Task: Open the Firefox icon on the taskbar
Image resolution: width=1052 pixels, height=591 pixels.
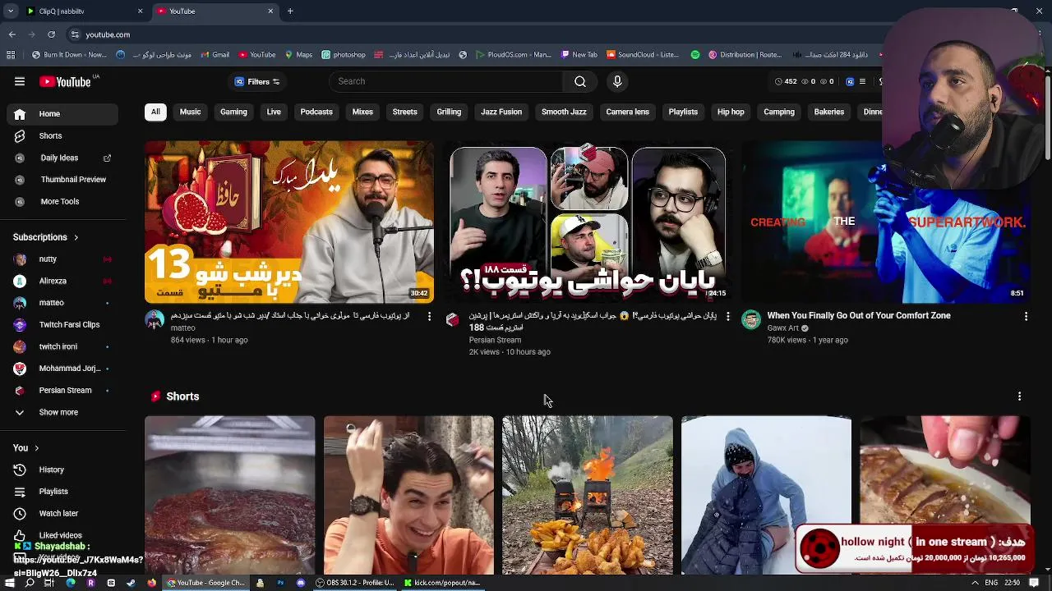Action: [151, 583]
